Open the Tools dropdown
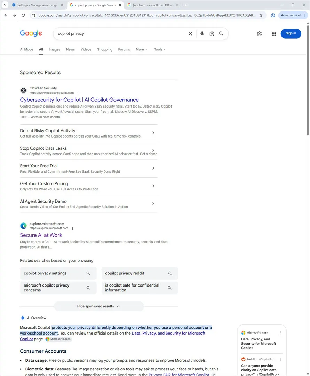The height and width of the screenshot is (376, 310). coord(160,49)
